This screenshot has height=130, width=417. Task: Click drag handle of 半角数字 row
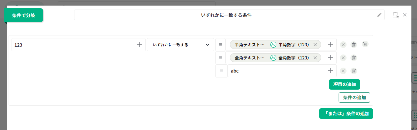point(220,45)
